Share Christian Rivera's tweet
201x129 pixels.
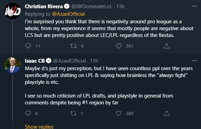pyautogui.click(x=167, y=46)
